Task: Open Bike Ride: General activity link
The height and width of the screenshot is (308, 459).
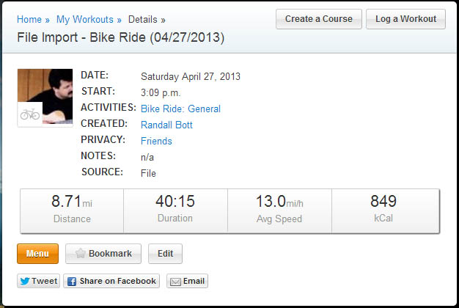Action: pyautogui.click(x=180, y=109)
